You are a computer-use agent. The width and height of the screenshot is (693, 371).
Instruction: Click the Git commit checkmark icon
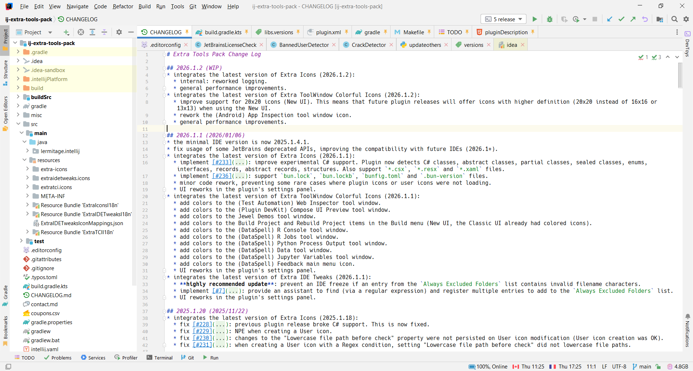(x=621, y=19)
